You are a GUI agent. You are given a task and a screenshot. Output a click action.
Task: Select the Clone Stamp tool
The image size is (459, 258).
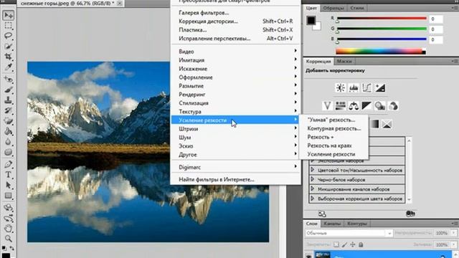8,100
